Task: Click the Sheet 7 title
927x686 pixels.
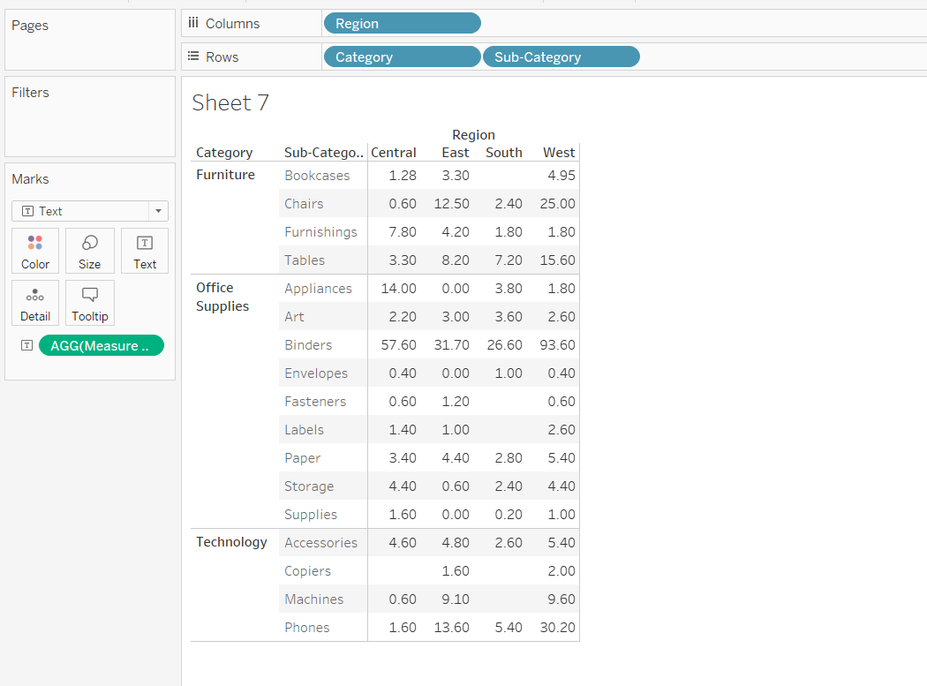Action: pos(230,103)
